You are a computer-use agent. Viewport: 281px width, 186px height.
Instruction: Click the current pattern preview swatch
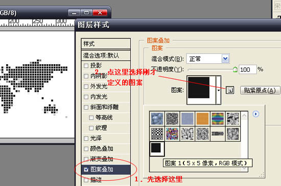pyautogui.click(x=201, y=90)
